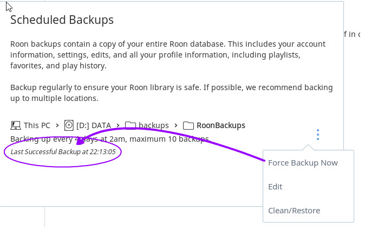
Task: Open Clean/Restore menu entry
Action: [x=294, y=210]
